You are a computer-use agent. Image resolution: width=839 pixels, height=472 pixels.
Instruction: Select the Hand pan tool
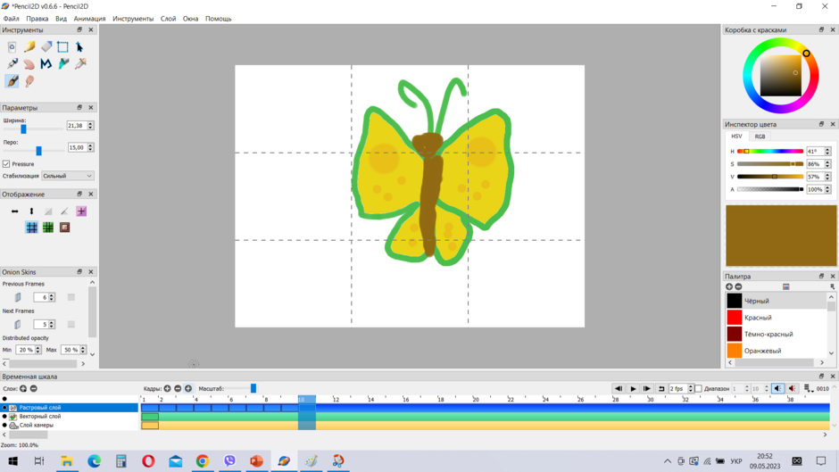pos(29,64)
